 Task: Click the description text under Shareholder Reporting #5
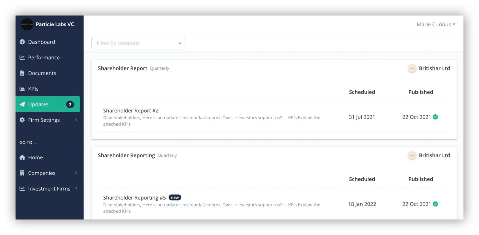coord(211,208)
